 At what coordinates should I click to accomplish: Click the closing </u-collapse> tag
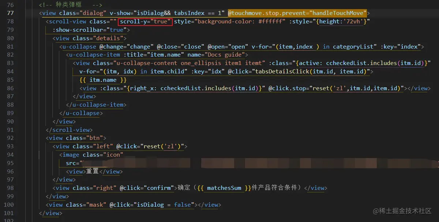[x=81, y=113]
